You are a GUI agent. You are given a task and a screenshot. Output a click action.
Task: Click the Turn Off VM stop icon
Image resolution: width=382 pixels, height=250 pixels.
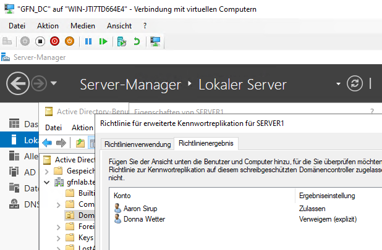tap(40, 41)
